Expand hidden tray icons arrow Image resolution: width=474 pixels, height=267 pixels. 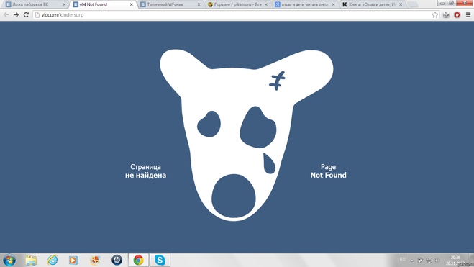point(411,260)
